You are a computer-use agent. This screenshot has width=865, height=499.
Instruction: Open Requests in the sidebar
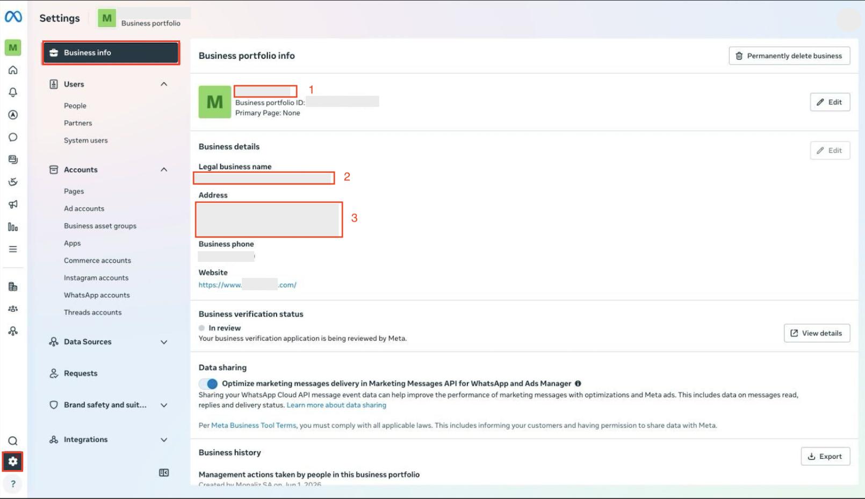(x=81, y=373)
